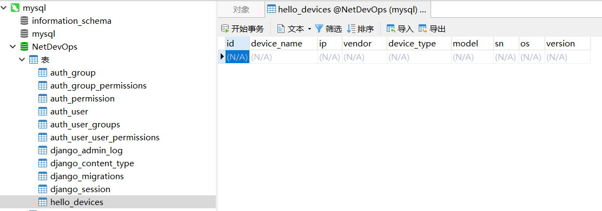Select the hello_devices table name
The height and width of the screenshot is (211, 602).
click(77, 202)
